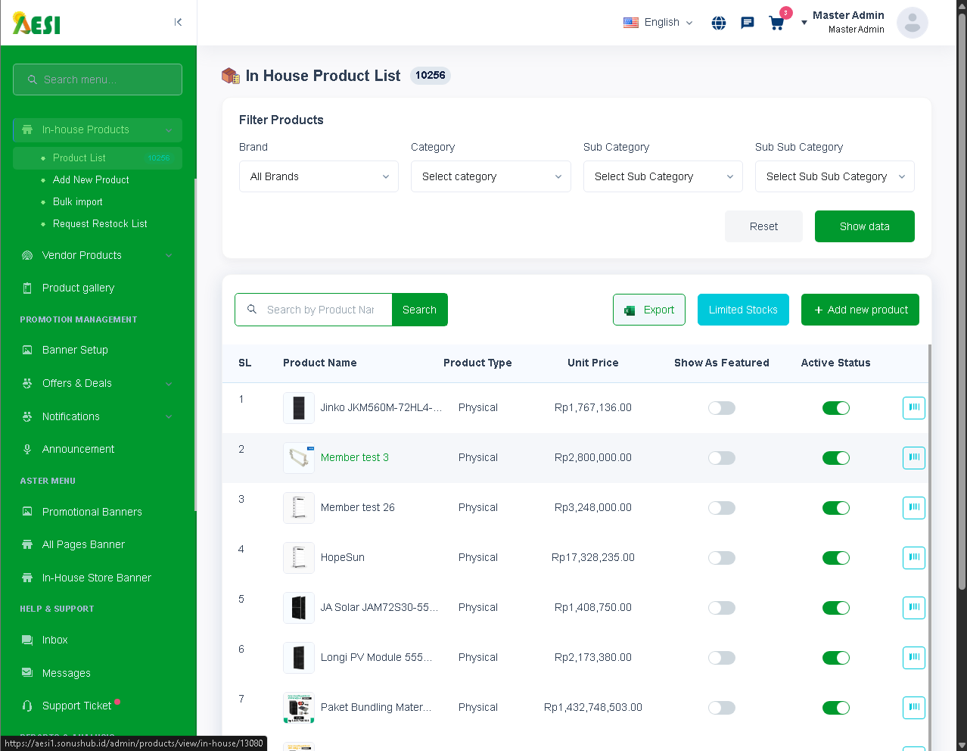Click barcode icon for Jinko product row
This screenshot has height=751, width=967.
(913, 408)
